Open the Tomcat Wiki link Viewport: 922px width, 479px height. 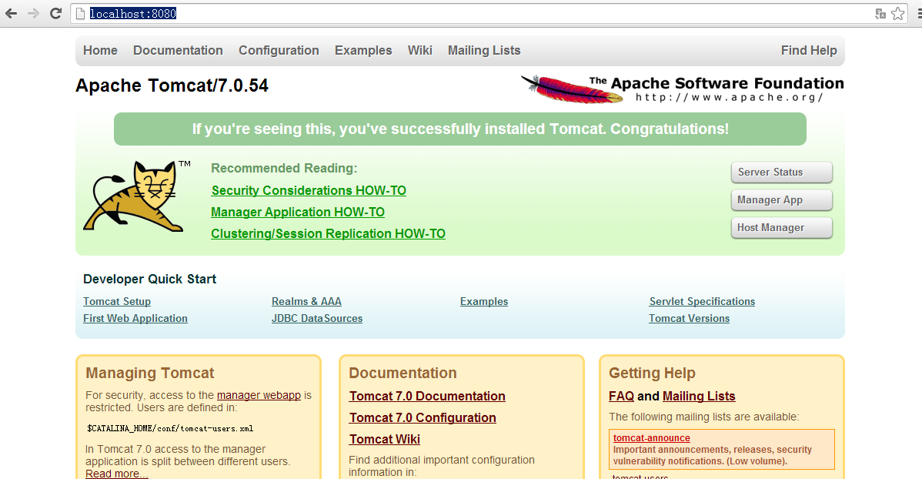(385, 439)
